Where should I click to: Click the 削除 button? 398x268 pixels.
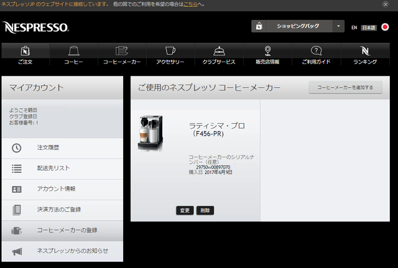coord(205,210)
